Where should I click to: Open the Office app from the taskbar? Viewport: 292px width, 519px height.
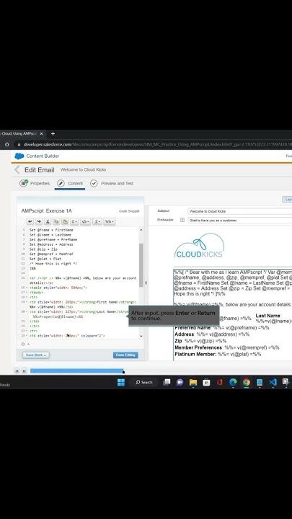pyautogui.click(x=219, y=382)
